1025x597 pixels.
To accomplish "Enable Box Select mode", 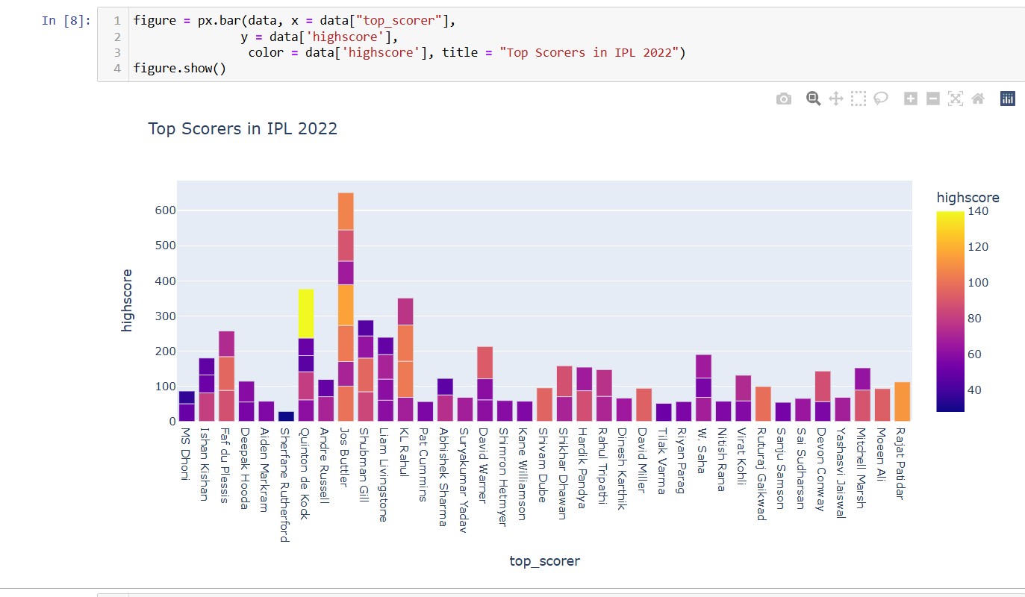I will point(858,98).
